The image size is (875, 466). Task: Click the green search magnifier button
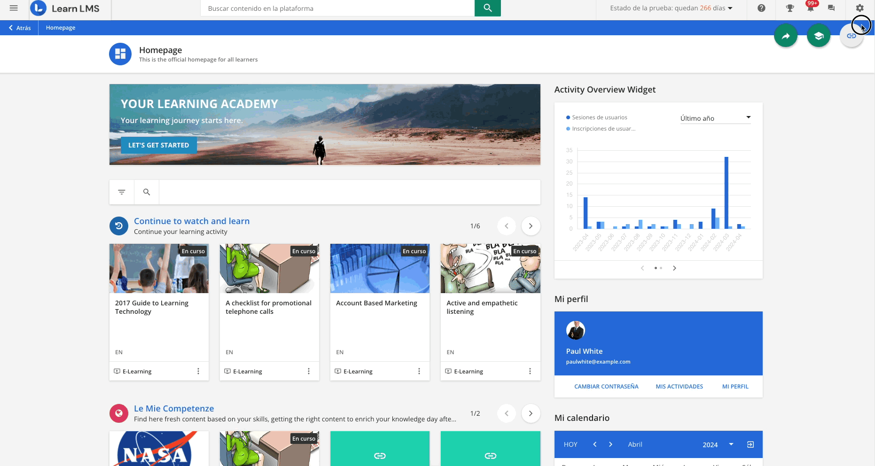pyautogui.click(x=487, y=8)
